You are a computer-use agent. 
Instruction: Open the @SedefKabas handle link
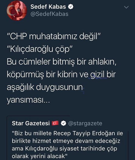pyautogui.click(x=49, y=14)
